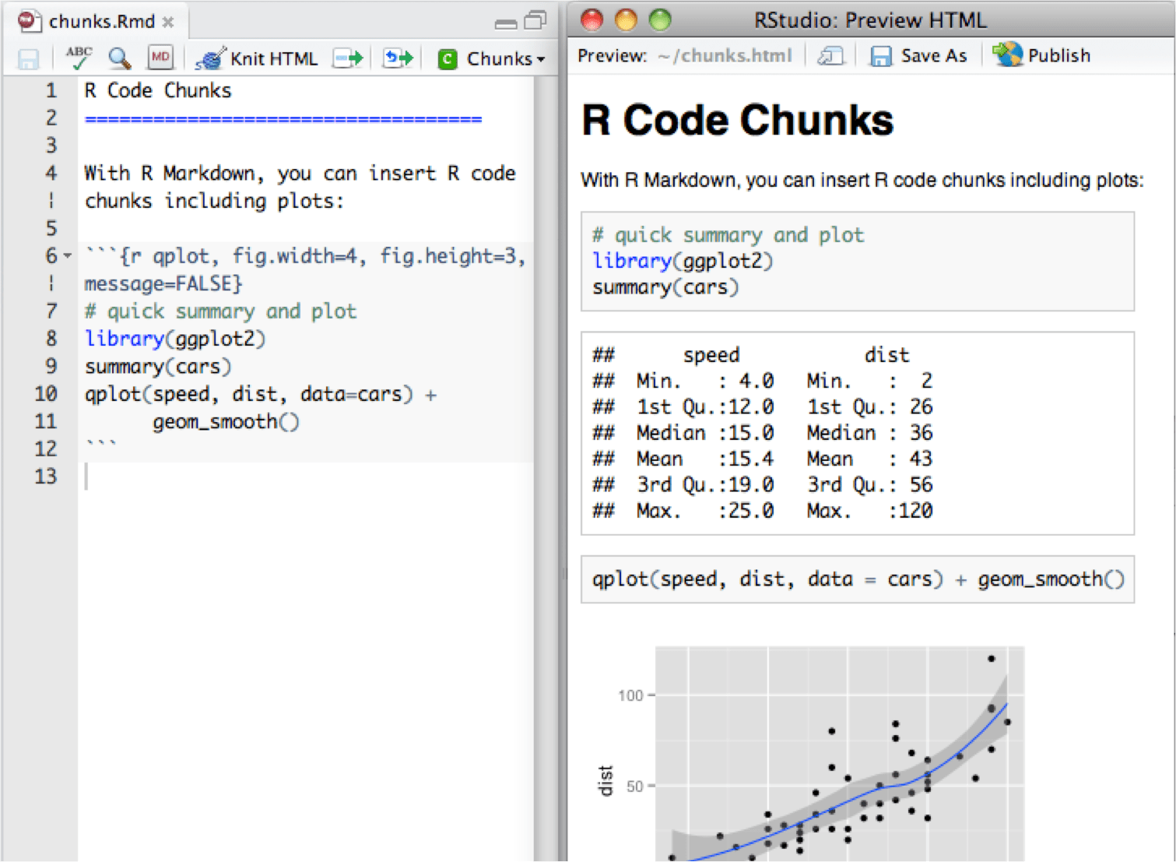
Task: Open Find and Replace with the magnifier
Action: (x=118, y=58)
